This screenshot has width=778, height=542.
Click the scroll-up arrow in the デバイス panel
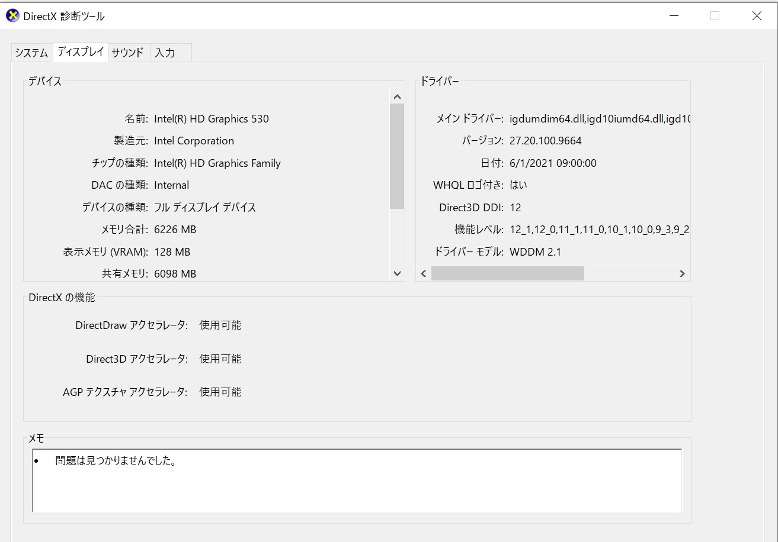coord(396,96)
